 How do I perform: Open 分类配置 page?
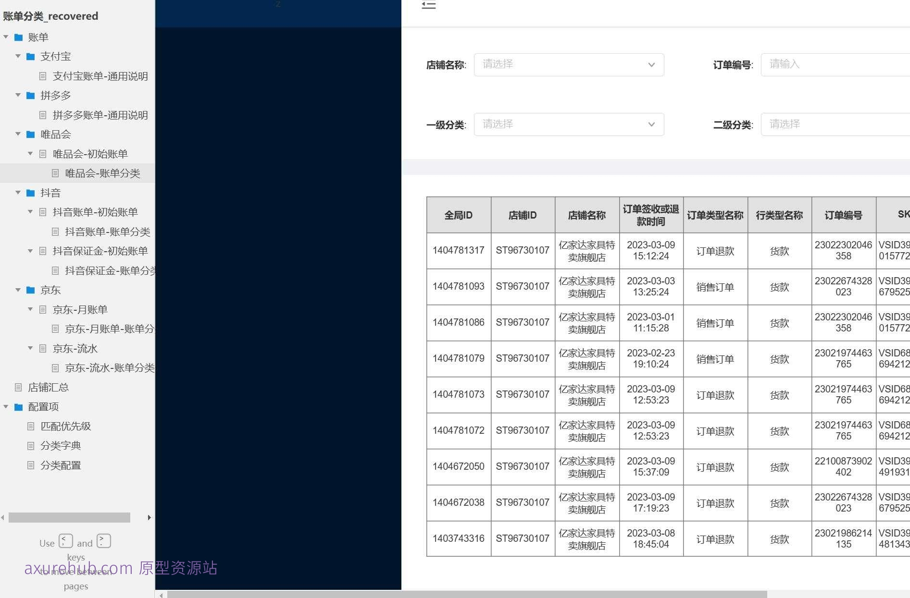(61, 465)
